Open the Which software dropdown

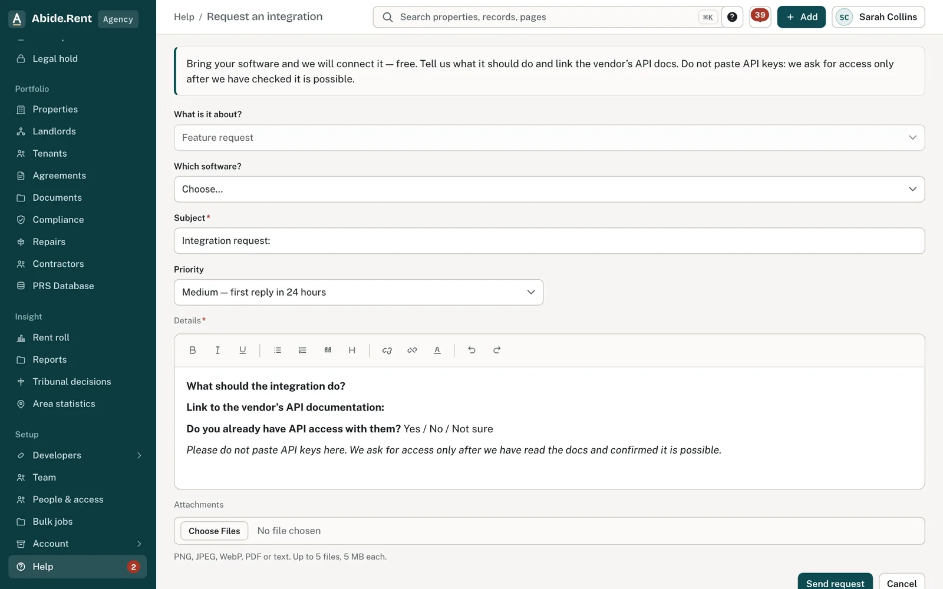549,189
